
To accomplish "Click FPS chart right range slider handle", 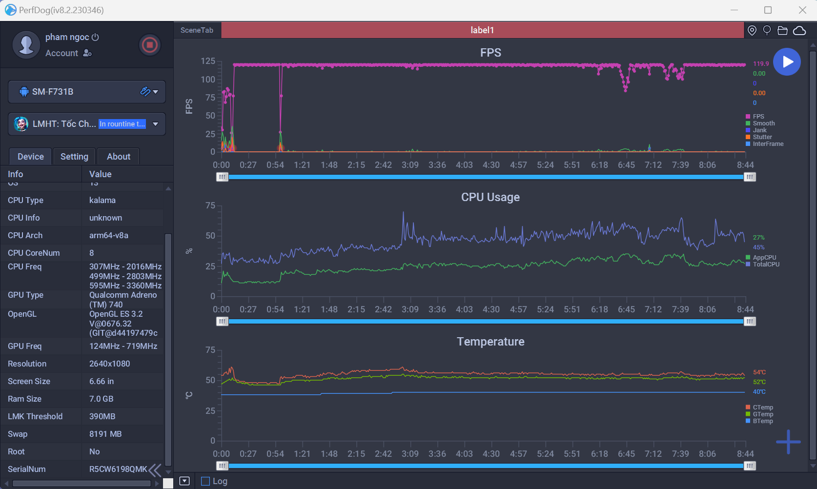I will [750, 177].
